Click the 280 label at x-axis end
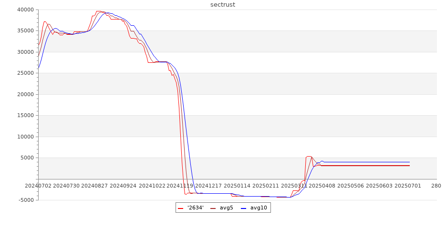The image size is (446, 238). pos(436,186)
